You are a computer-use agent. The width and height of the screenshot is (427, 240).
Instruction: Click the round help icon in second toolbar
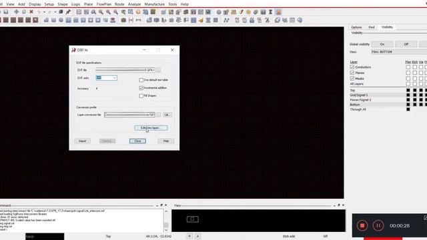300,20
